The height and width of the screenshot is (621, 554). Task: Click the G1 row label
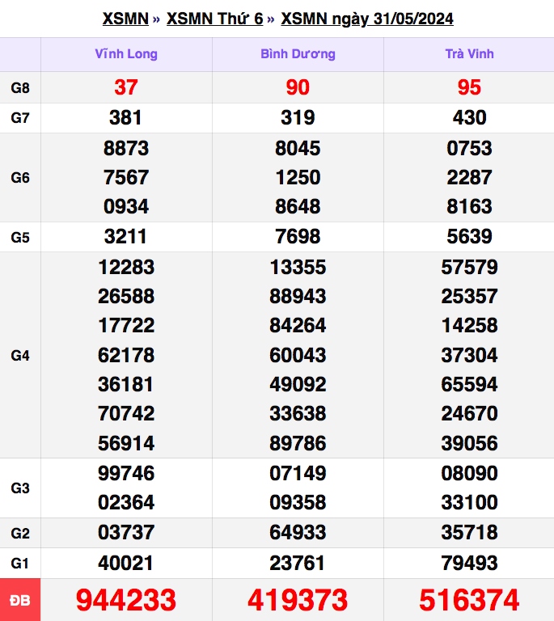[20, 563]
